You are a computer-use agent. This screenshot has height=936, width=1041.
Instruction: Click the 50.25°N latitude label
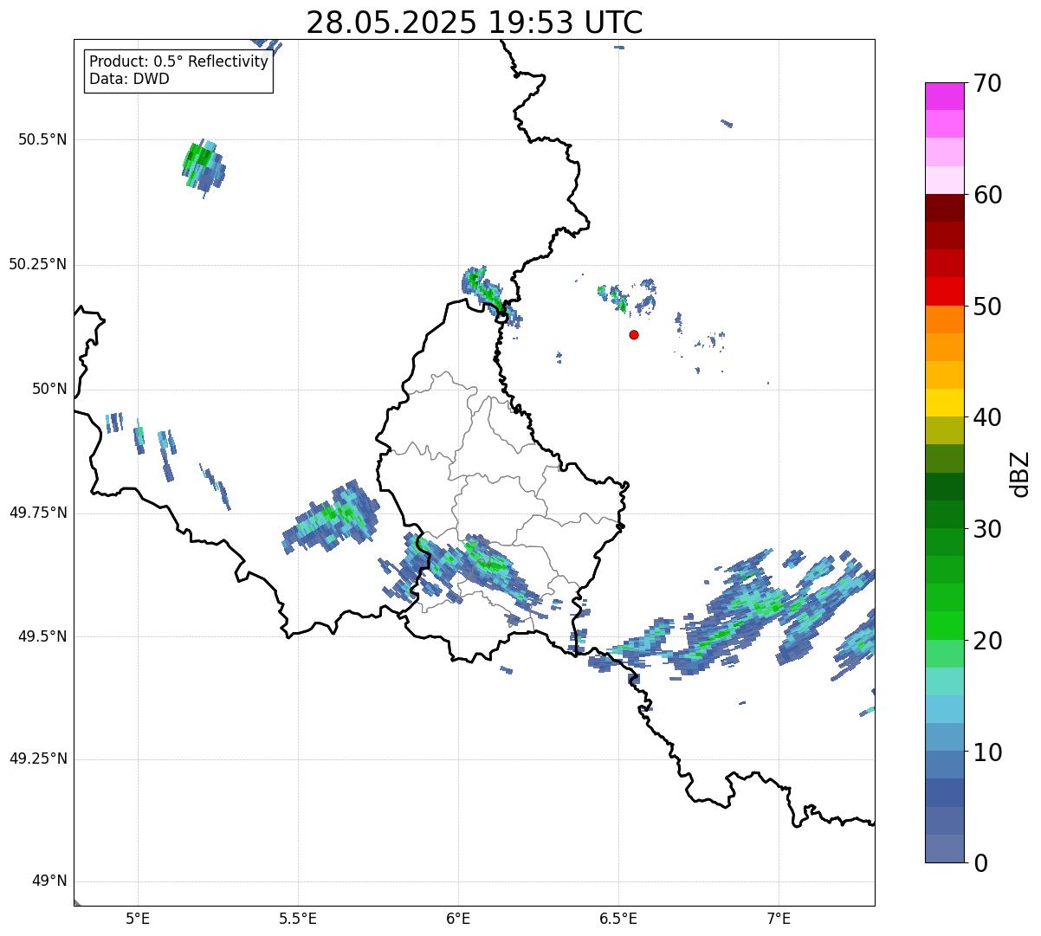[38, 264]
